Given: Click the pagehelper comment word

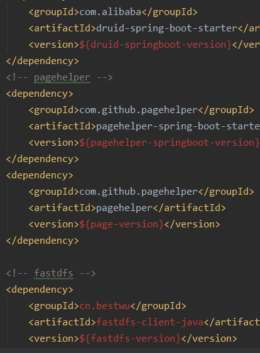Looking at the screenshot, I should click(x=62, y=77).
